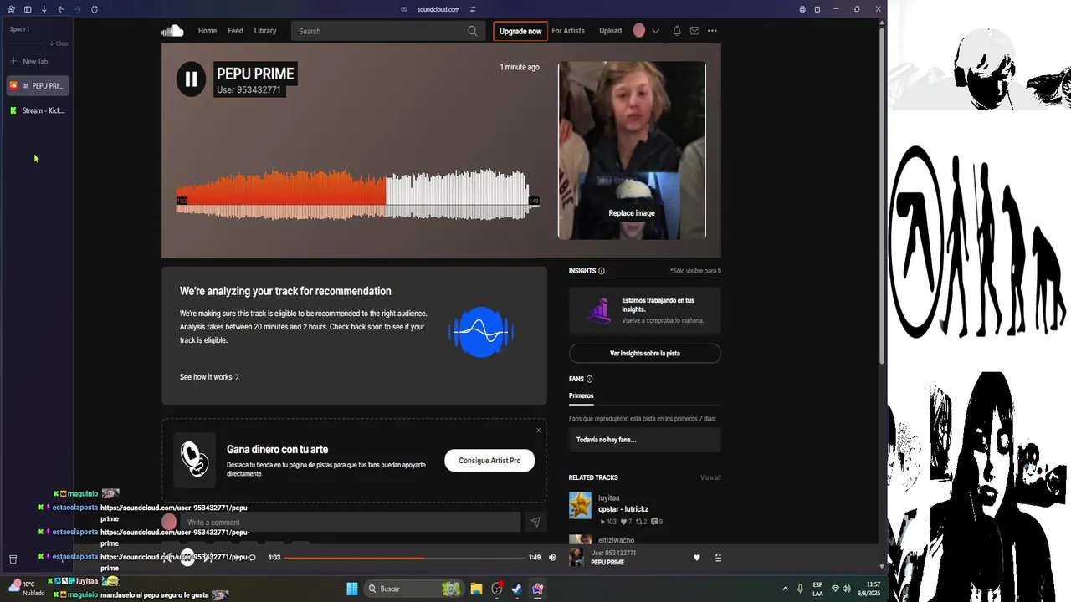Image resolution: width=1071 pixels, height=602 pixels.
Task: Toggle the browser sidebar panel icon
Action: [28, 9]
